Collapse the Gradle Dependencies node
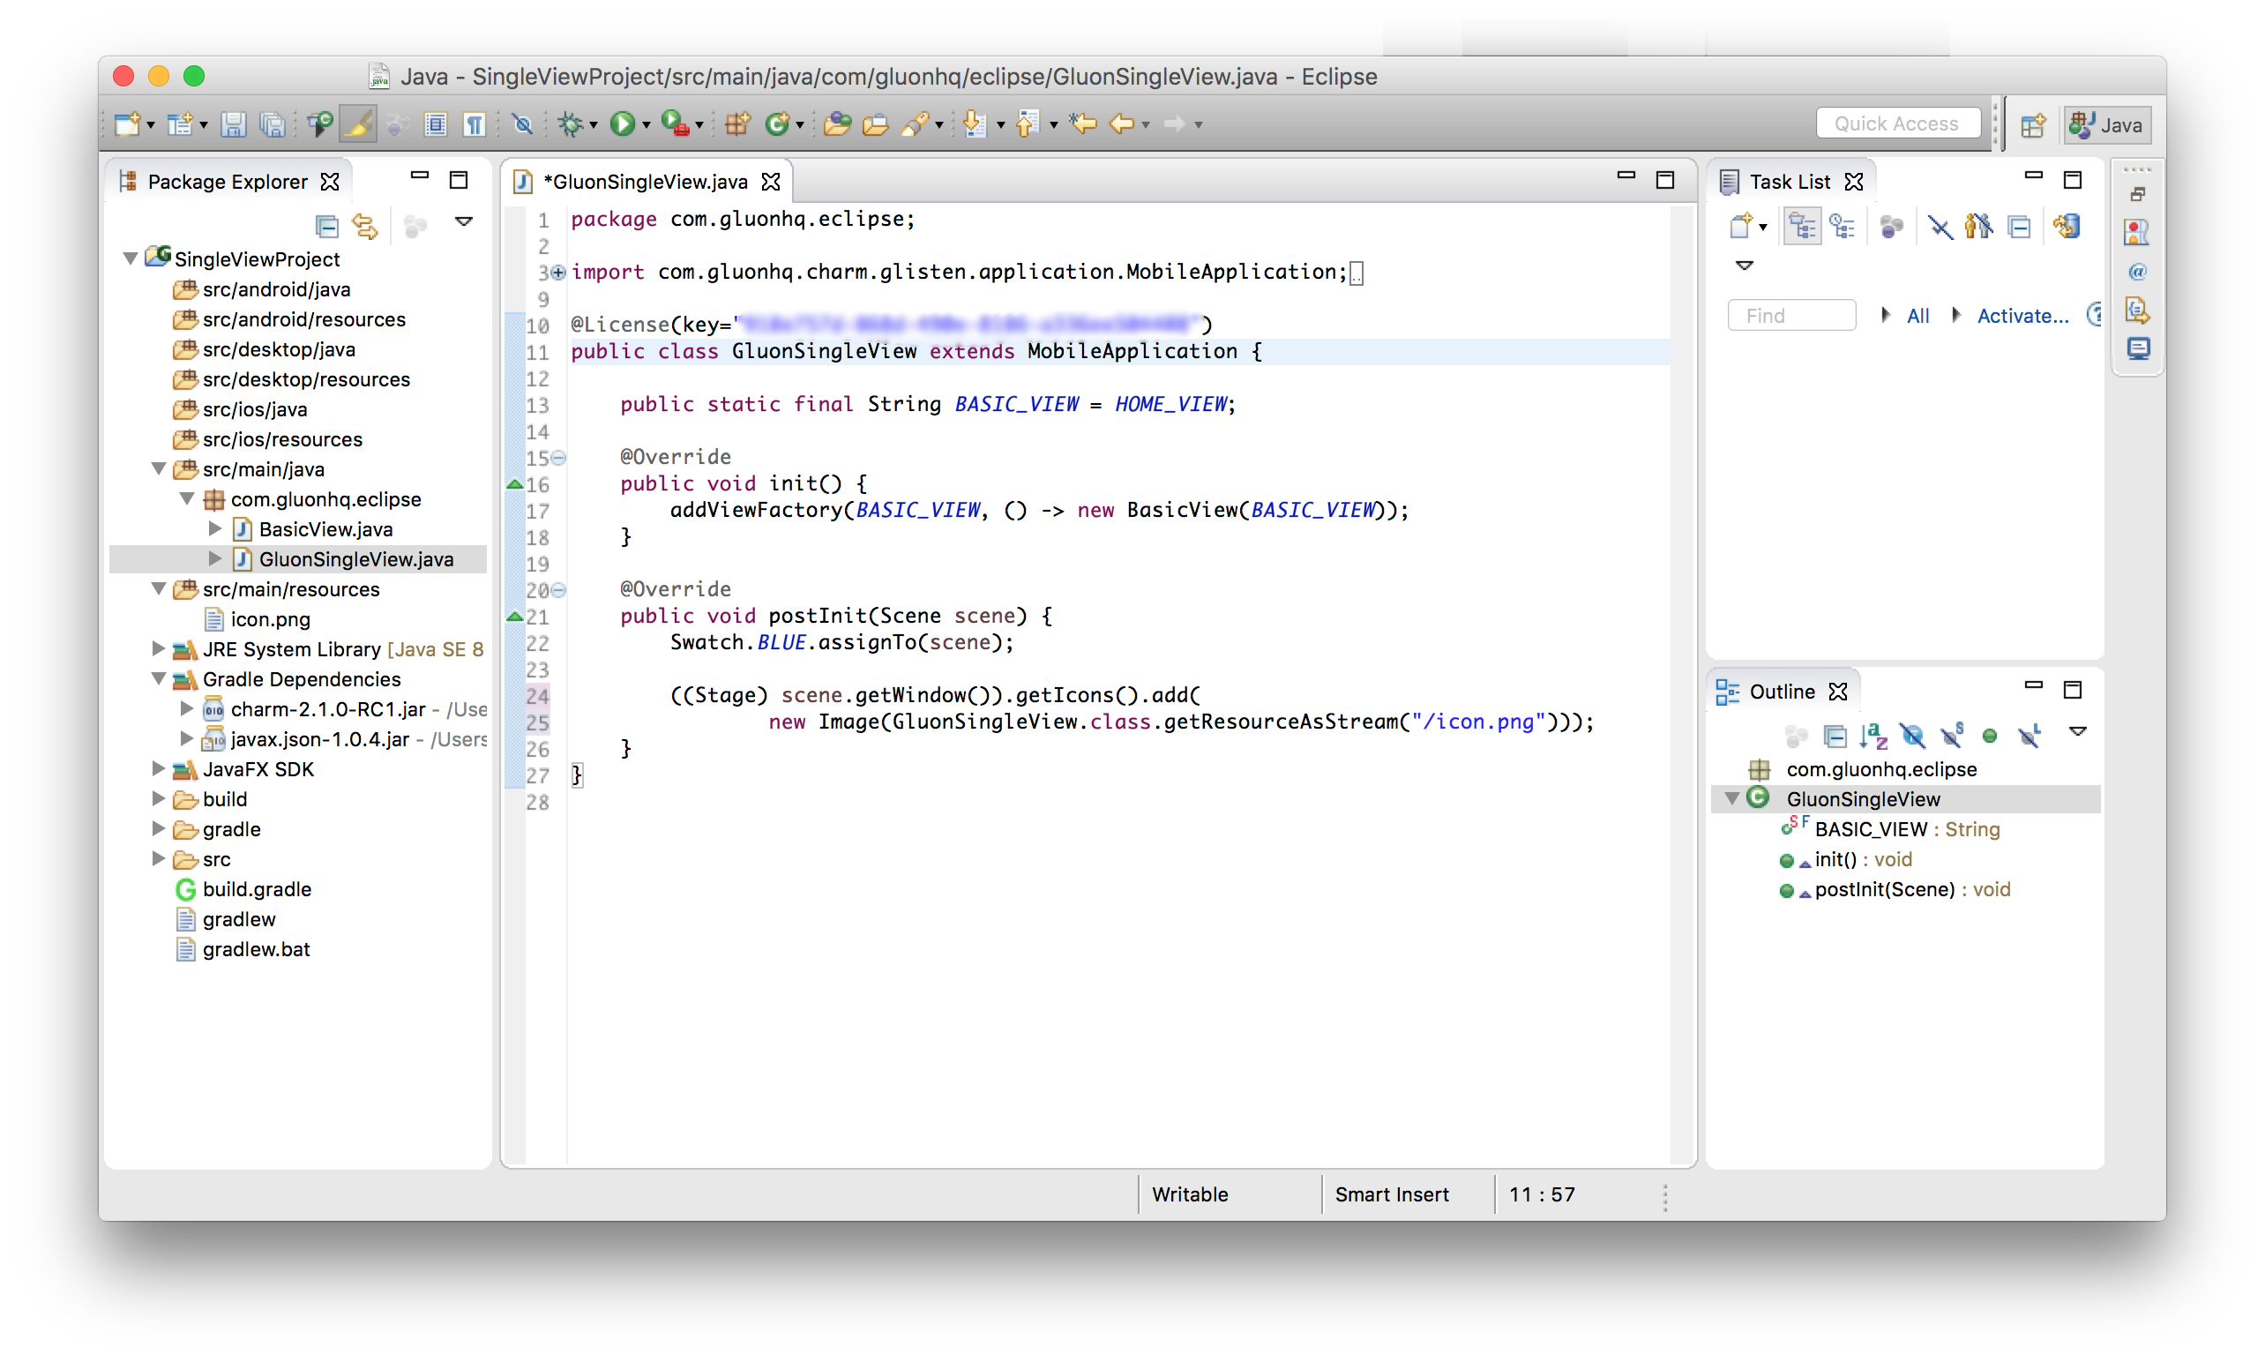The image size is (2265, 1362). pos(159,679)
